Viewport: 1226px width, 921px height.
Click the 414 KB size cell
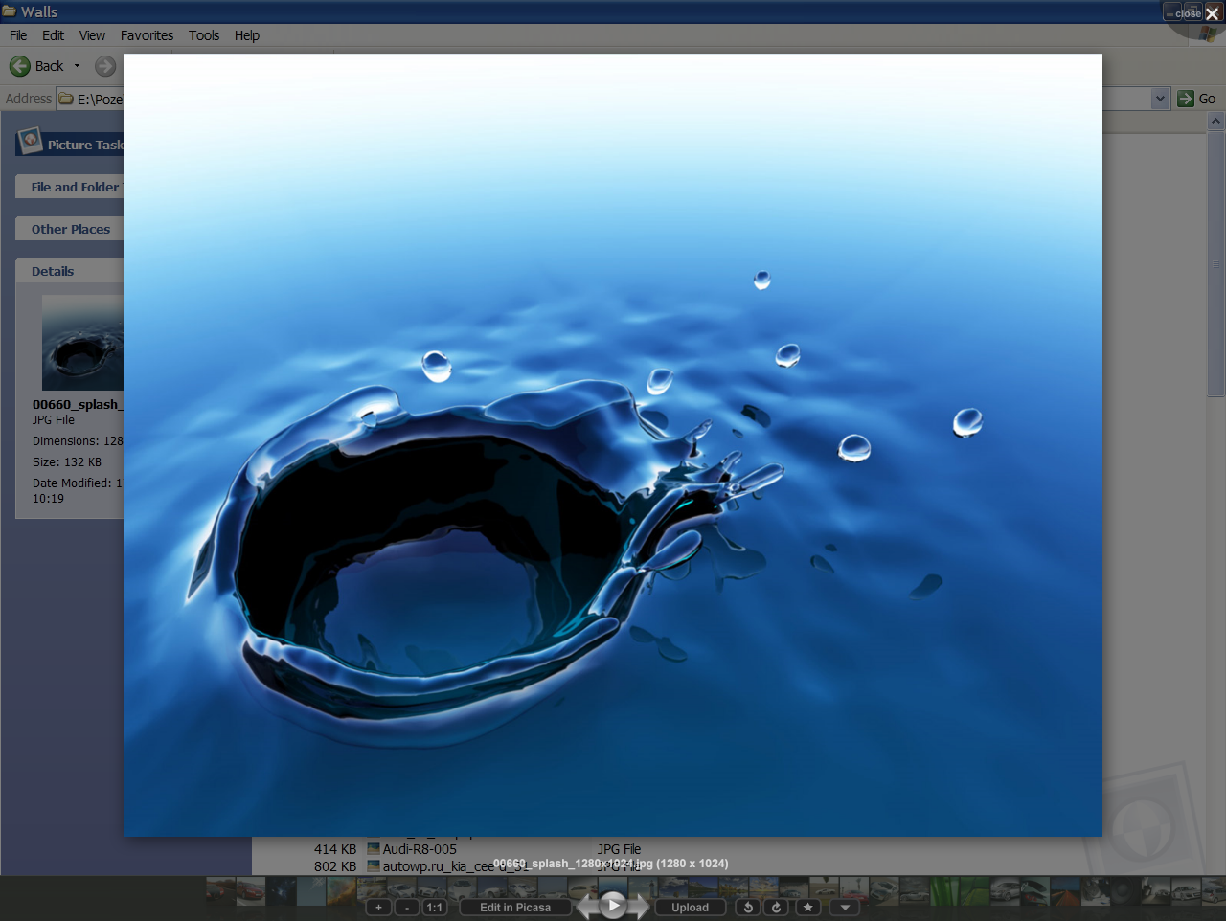click(335, 849)
